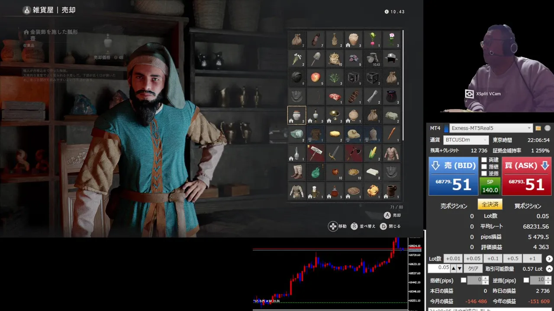Add +0.05 to lot size
This screenshot has height=311, width=554.
click(473, 259)
